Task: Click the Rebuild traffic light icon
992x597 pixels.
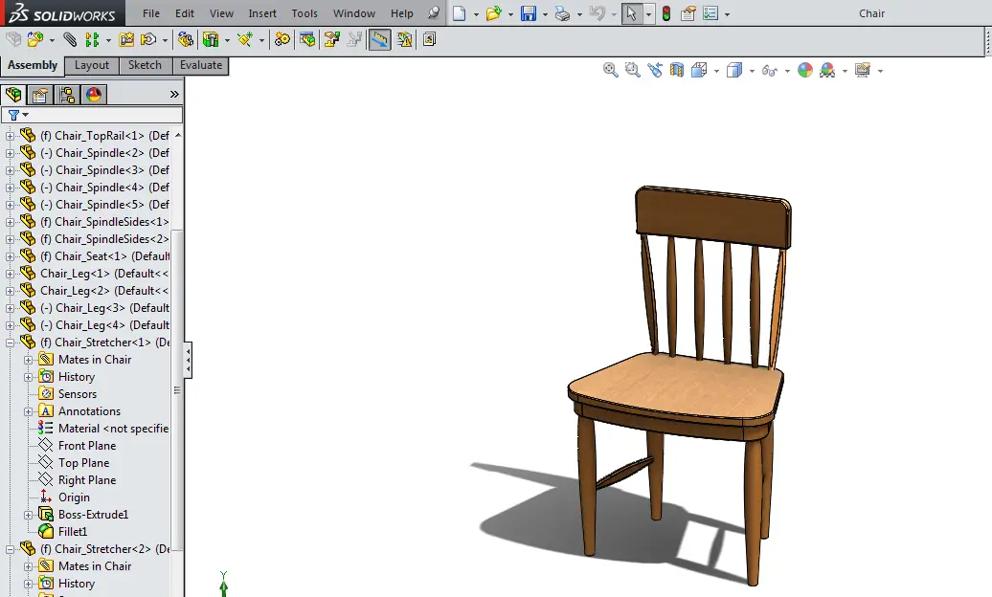Action: click(x=666, y=13)
